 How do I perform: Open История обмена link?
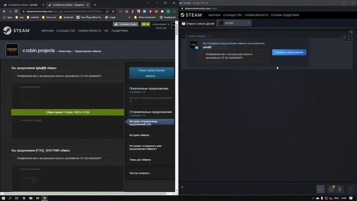(139, 135)
